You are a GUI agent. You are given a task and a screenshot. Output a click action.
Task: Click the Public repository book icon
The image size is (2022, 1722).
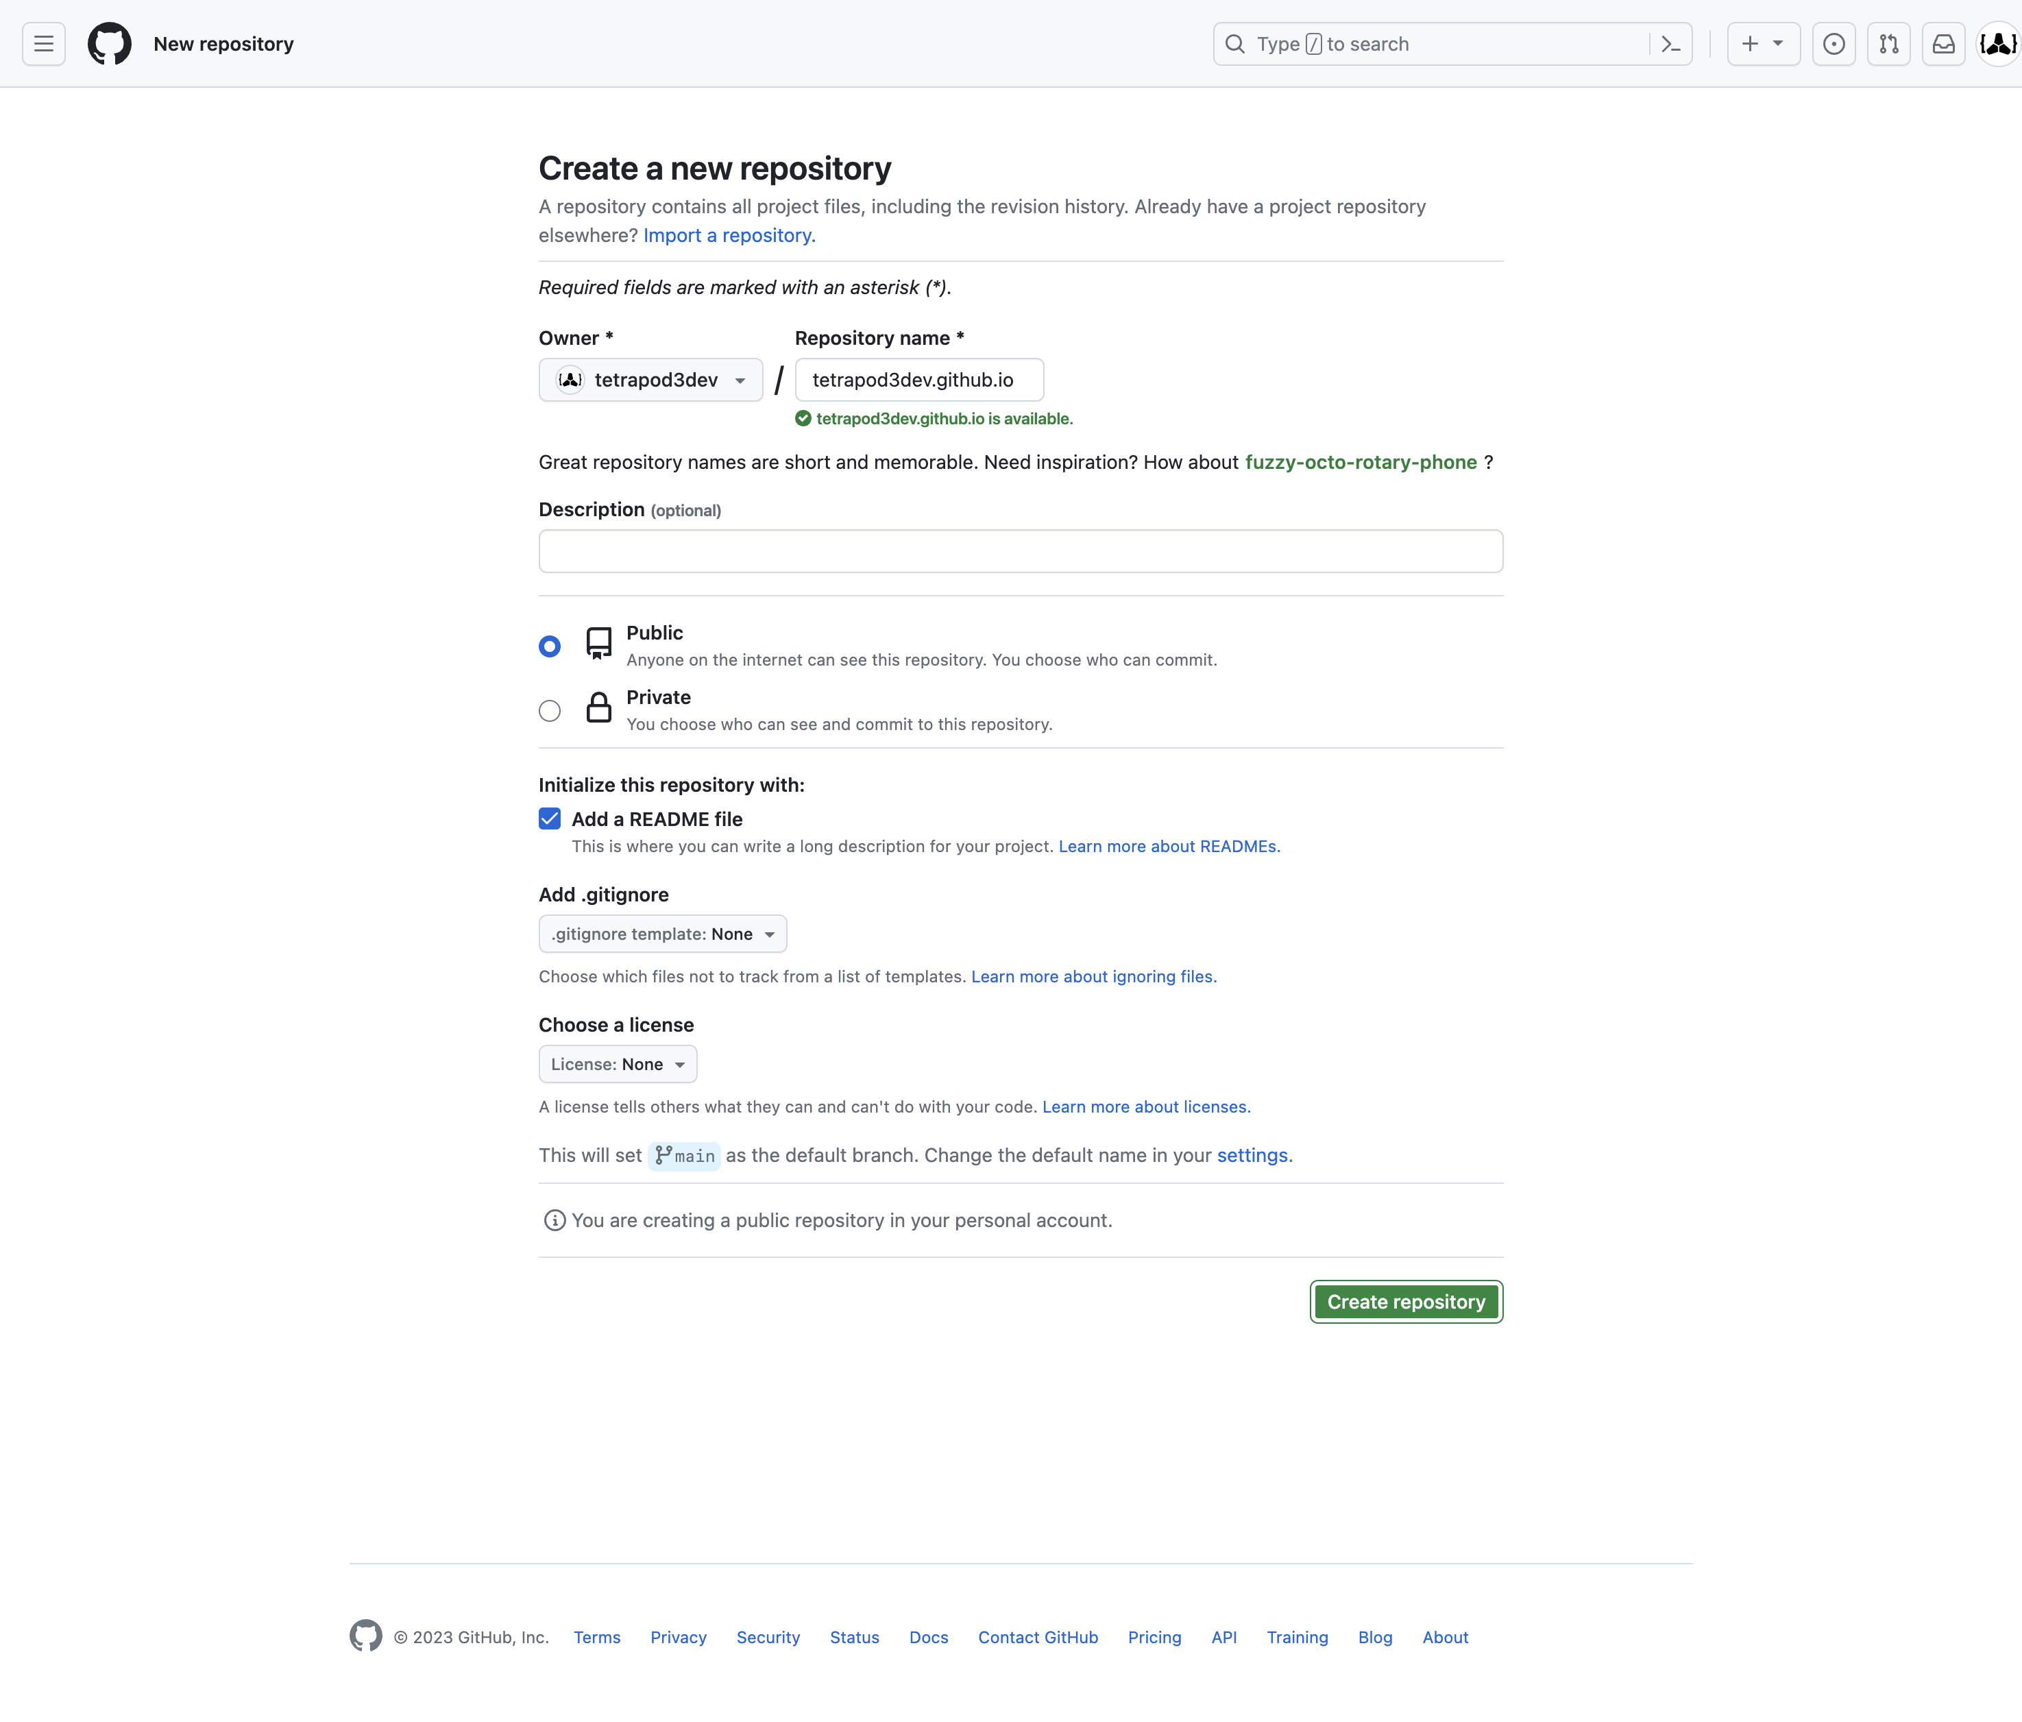[x=599, y=643]
